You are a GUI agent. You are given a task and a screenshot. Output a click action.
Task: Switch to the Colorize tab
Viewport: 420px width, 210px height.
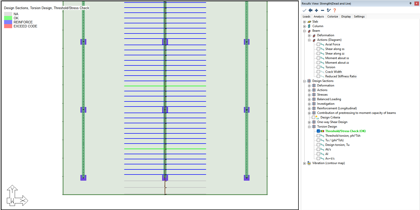coord(332,16)
